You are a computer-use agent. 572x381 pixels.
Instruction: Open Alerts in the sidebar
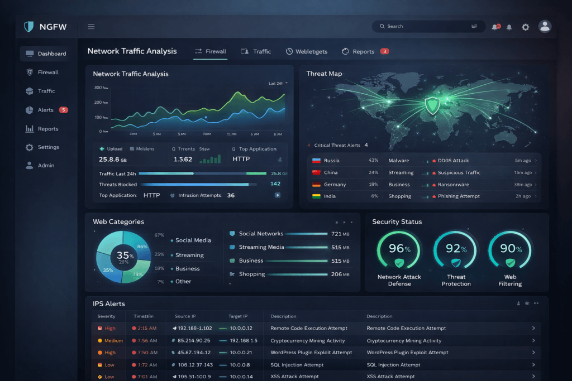coord(46,110)
